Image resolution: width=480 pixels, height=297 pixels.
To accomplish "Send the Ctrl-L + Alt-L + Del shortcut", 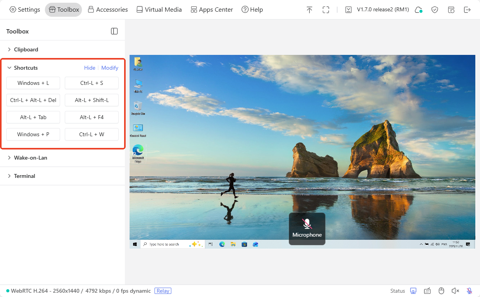I will [33, 100].
